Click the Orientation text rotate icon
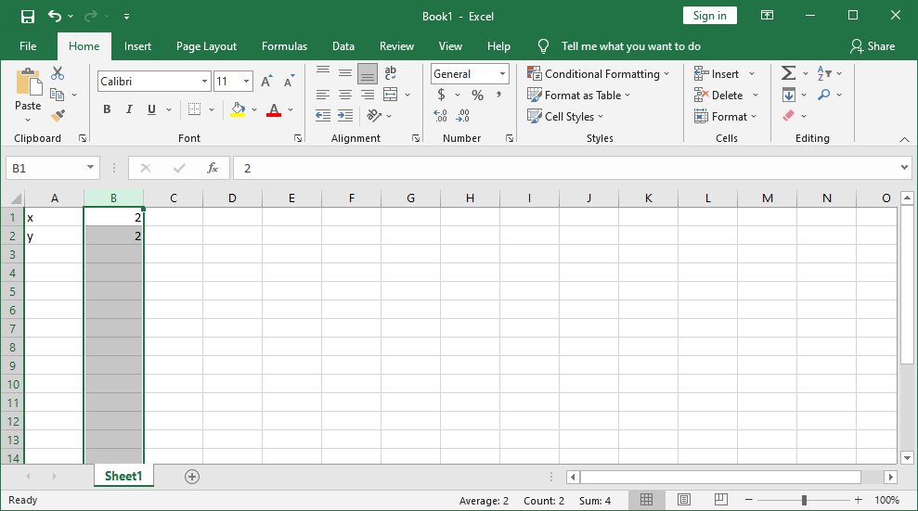918x511 pixels. point(373,116)
